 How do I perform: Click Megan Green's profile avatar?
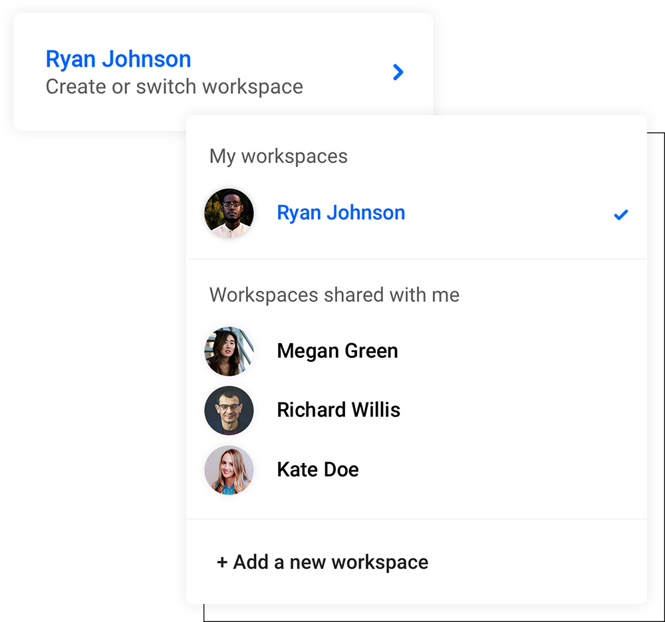(x=229, y=351)
